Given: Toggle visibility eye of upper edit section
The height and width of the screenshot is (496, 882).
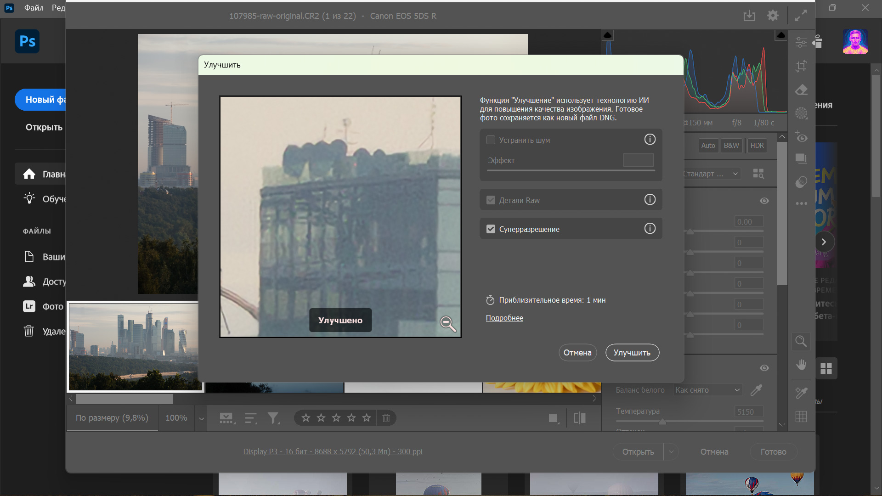Looking at the screenshot, I should click(764, 201).
